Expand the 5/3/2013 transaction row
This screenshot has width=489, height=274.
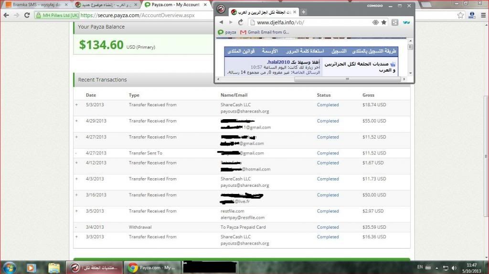(x=76, y=105)
